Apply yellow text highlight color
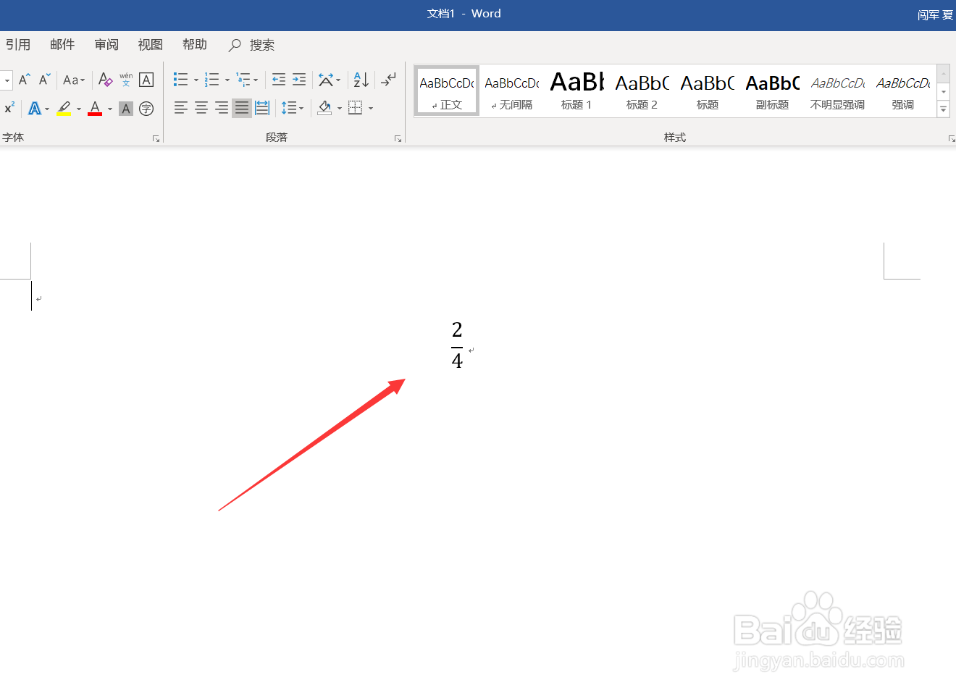The height and width of the screenshot is (693, 956). click(64, 109)
